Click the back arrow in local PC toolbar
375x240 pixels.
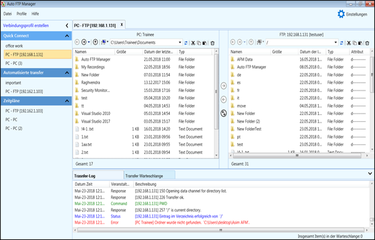click(x=78, y=42)
